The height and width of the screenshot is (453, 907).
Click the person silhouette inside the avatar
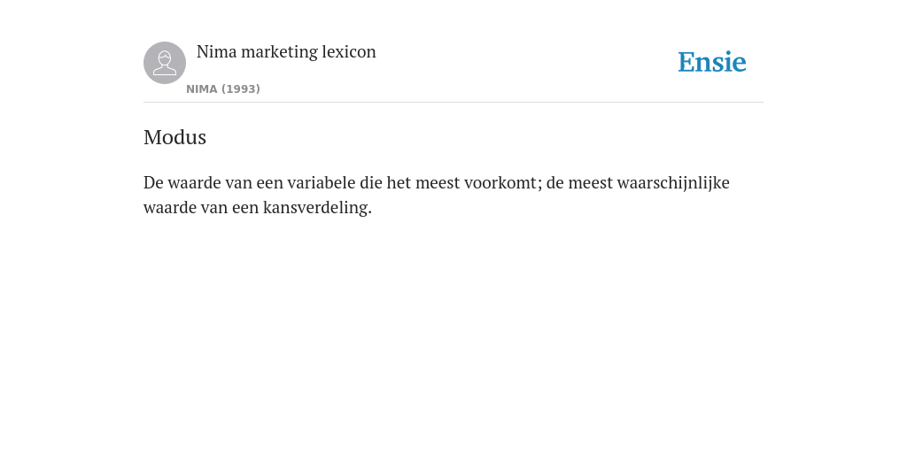(x=165, y=63)
